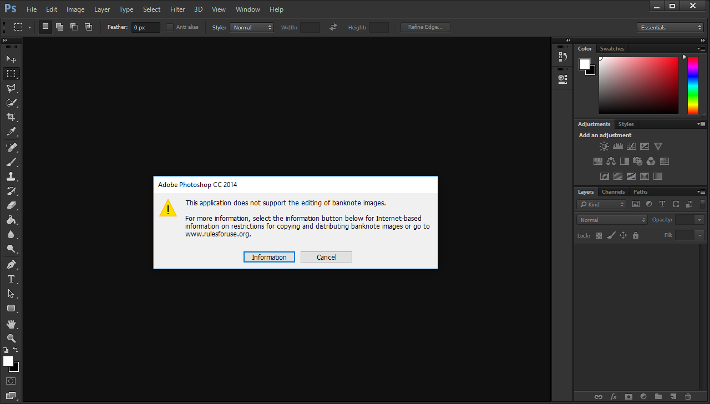Screen dimensions: 710x404
Task: Toggle lock image pixels brush icon
Action: 611,236
